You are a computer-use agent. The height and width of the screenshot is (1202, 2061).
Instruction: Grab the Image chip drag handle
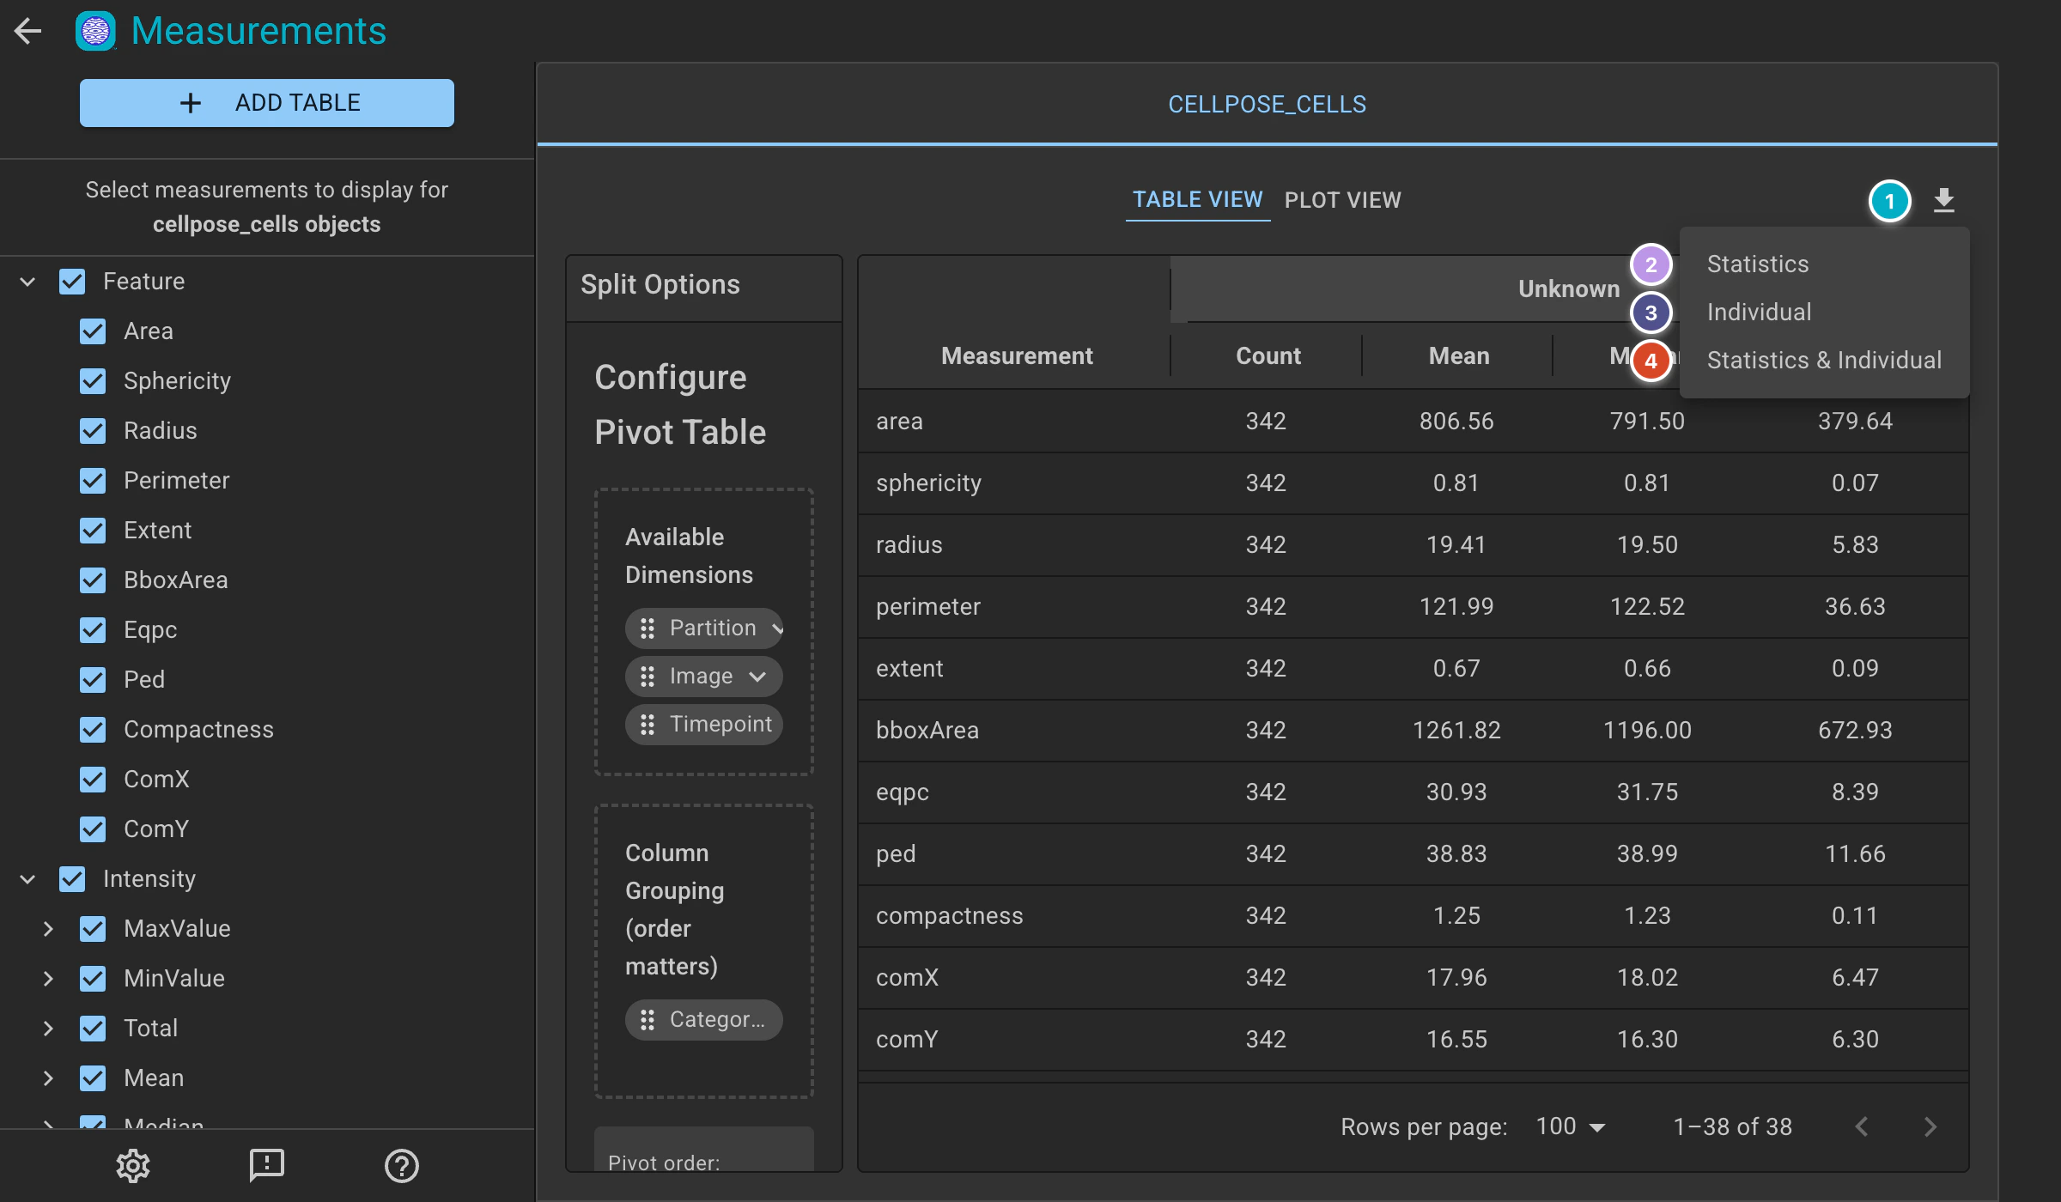pos(647,676)
